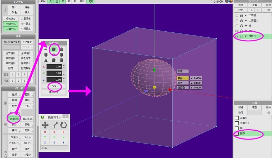The image size is (272, 158).
Task: Select the flat plane primitive icon
Action: pos(46,50)
